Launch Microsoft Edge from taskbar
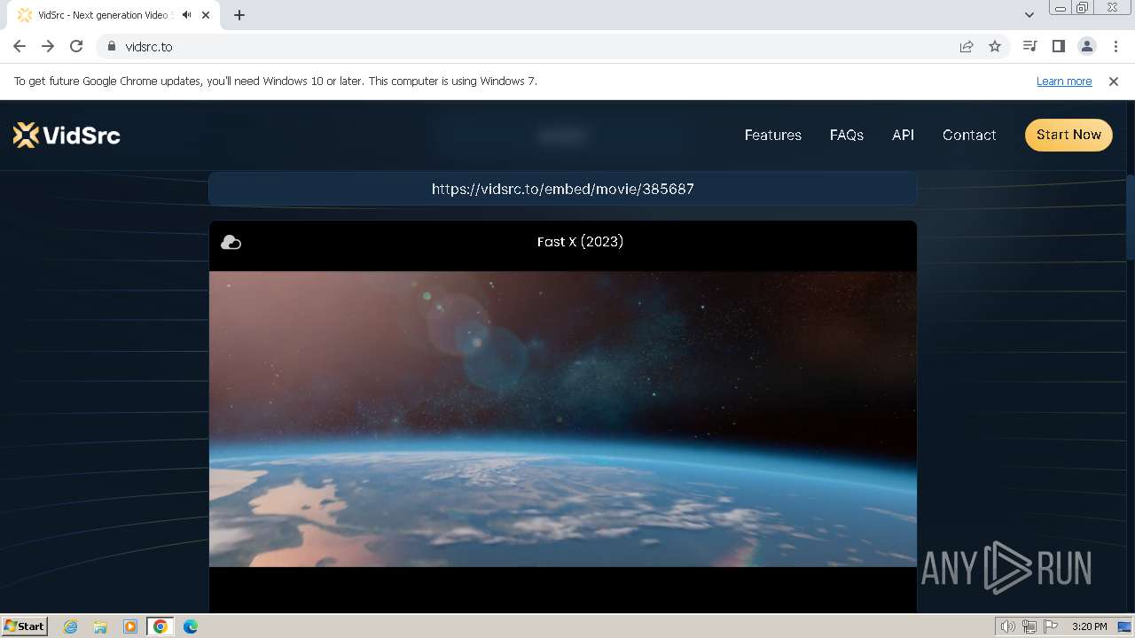Viewport: 1135px width, 638px height. pyautogui.click(x=191, y=626)
